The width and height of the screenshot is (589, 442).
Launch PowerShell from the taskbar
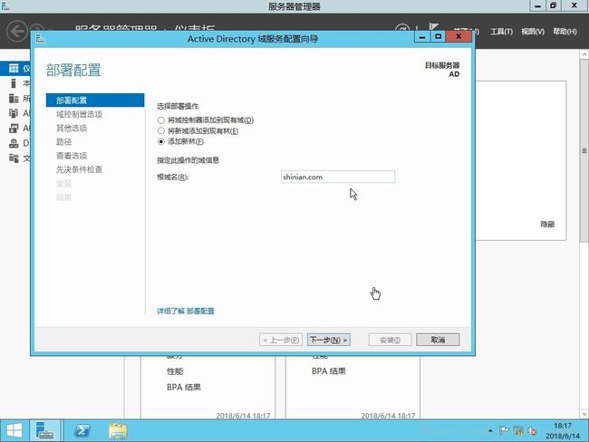point(82,431)
